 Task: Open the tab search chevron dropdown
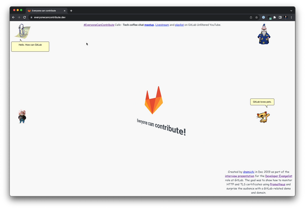[x=291, y=10]
